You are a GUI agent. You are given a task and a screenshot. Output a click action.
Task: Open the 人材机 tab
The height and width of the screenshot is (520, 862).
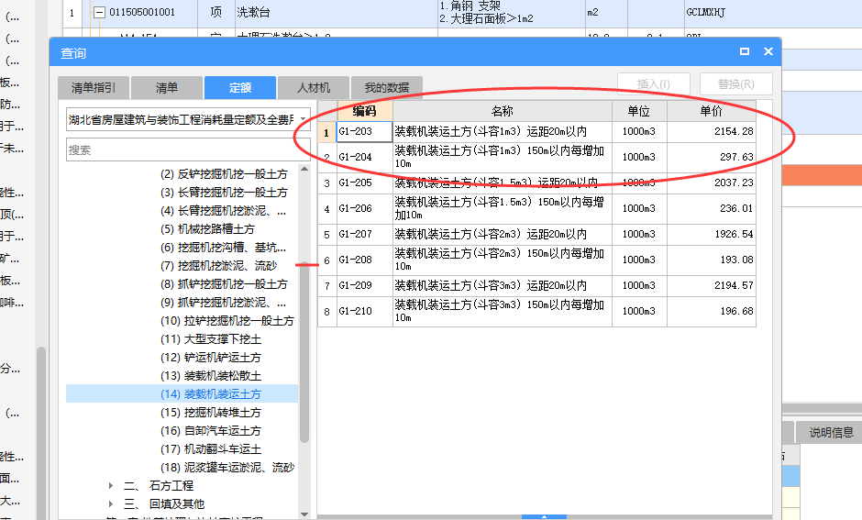point(314,87)
